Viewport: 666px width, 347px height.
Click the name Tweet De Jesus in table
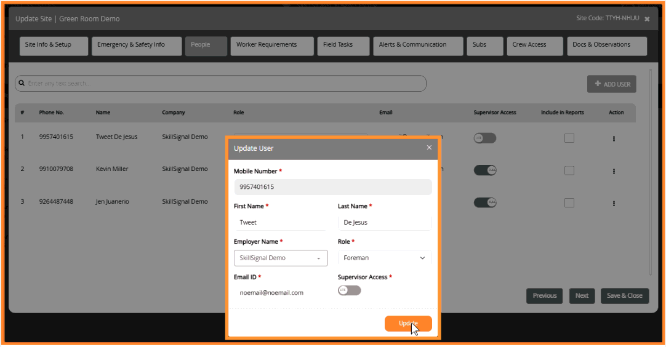117,137
